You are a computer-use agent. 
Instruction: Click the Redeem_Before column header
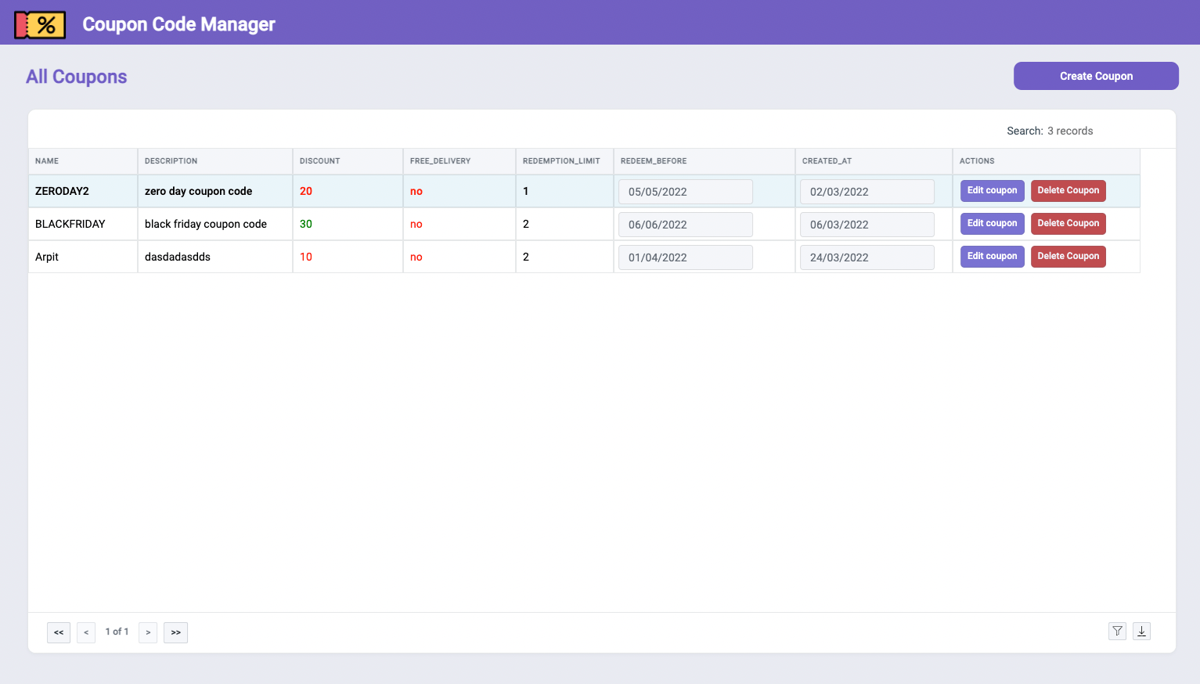click(x=654, y=161)
